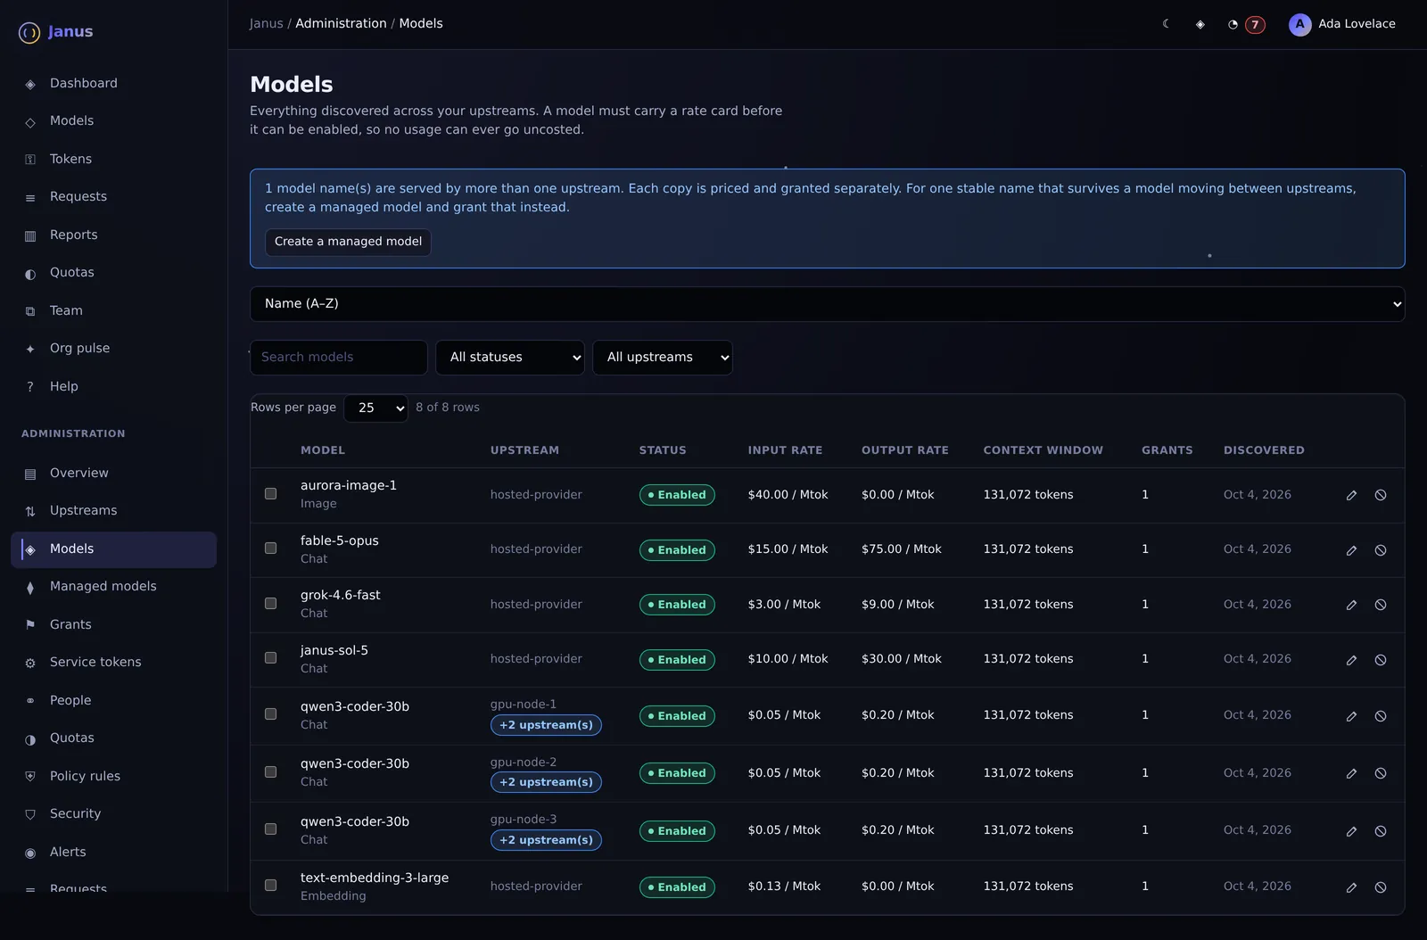This screenshot has height=940, width=1427.
Task: Open the pie-chart icon with badge 7
Action: (x=1245, y=24)
